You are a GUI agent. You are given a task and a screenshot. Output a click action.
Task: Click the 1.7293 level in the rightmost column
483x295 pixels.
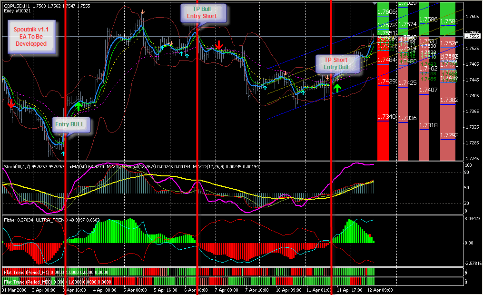449,135
